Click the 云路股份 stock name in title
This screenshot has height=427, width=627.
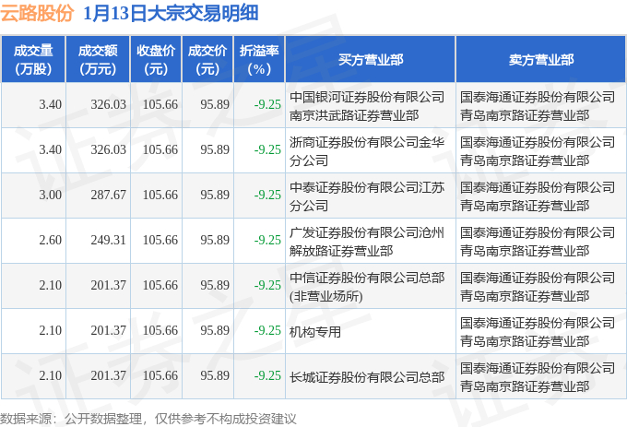[x=37, y=13]
